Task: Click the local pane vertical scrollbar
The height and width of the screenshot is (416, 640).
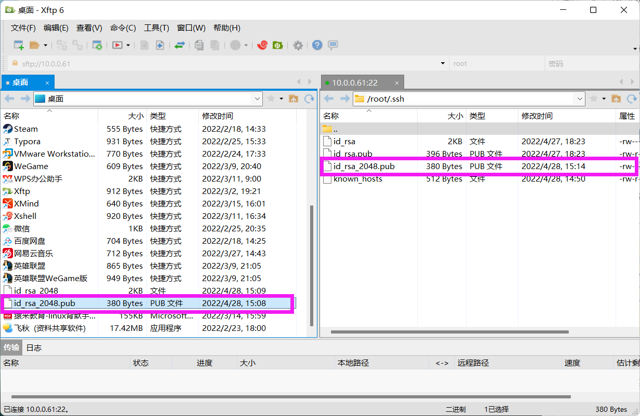Action: point(312,265)
